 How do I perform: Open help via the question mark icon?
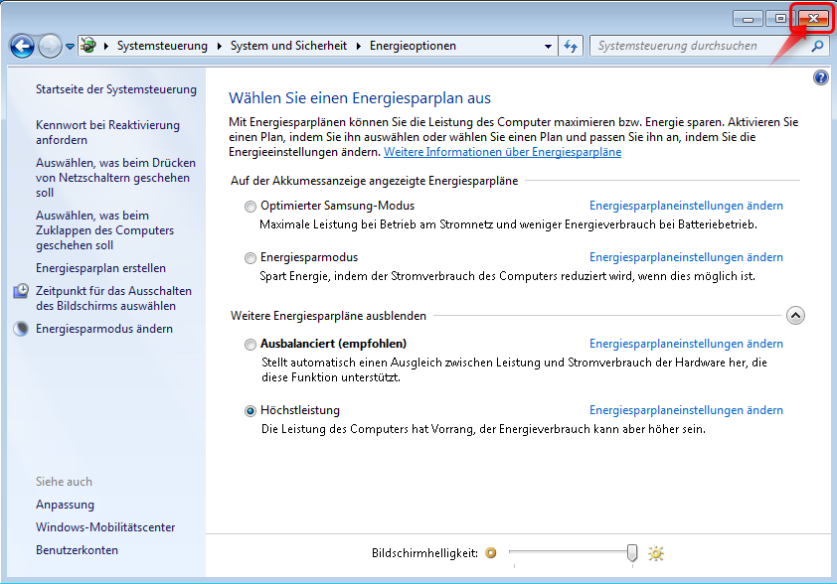[x=820, y=77]
